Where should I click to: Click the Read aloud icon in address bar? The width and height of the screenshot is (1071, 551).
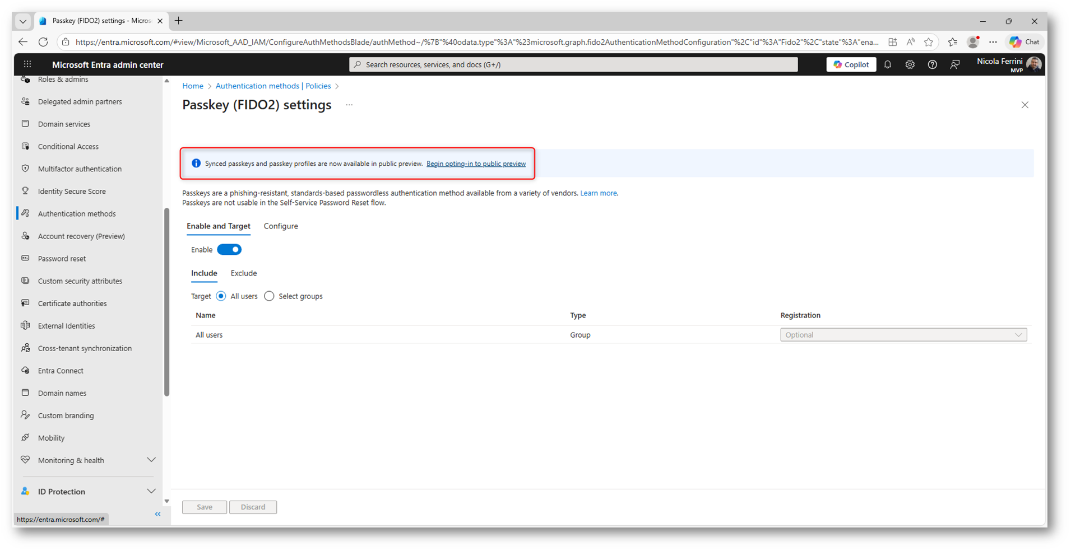click(911, 42)
